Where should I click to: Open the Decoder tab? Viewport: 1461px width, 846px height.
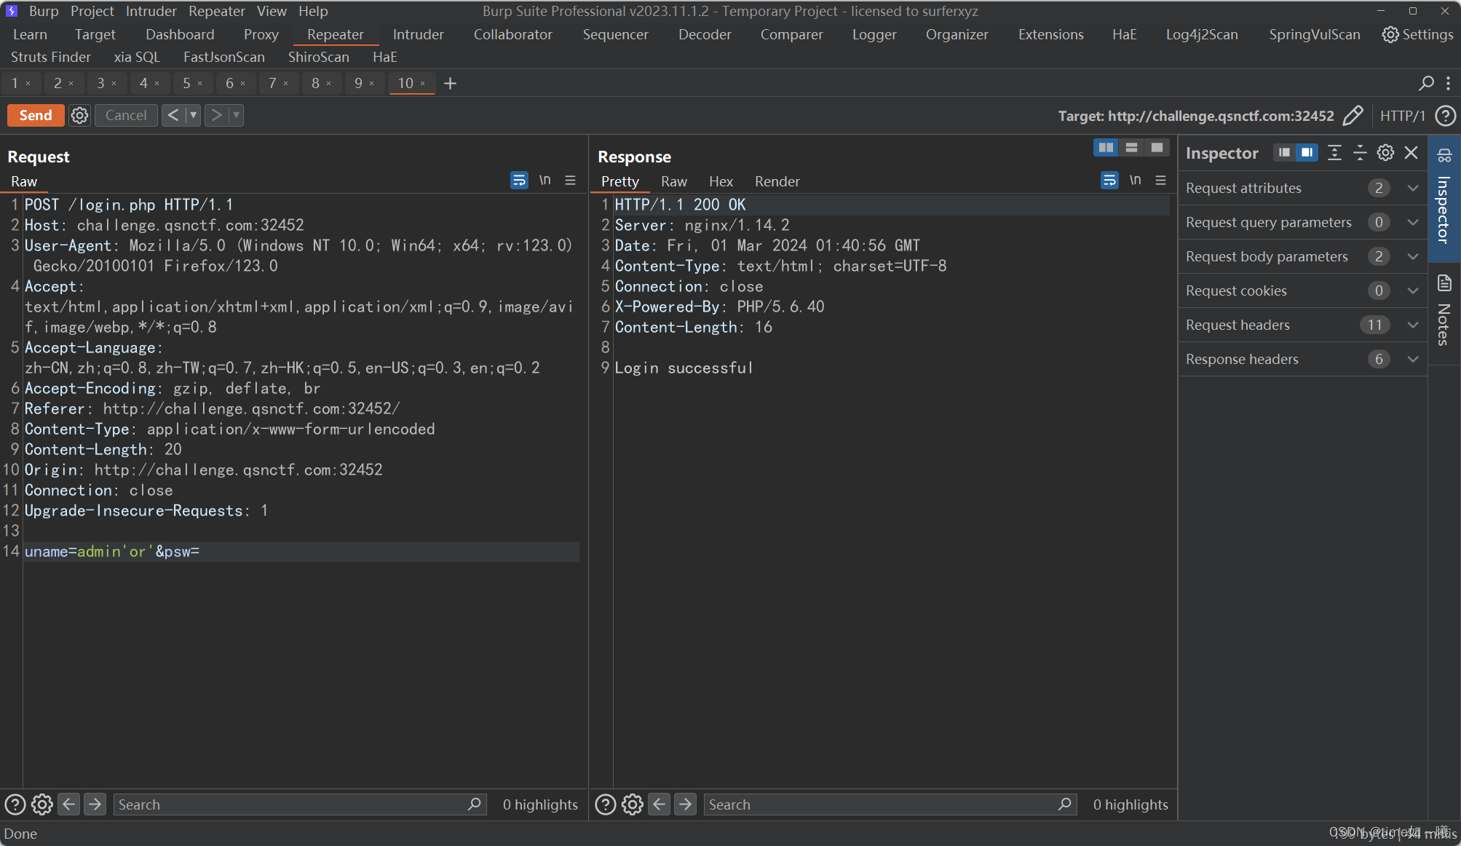(705, 34)
